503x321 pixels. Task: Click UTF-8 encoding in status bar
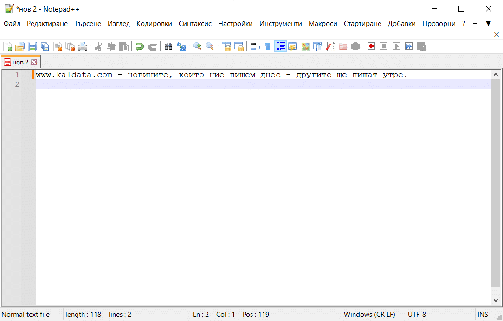(417, 315)
